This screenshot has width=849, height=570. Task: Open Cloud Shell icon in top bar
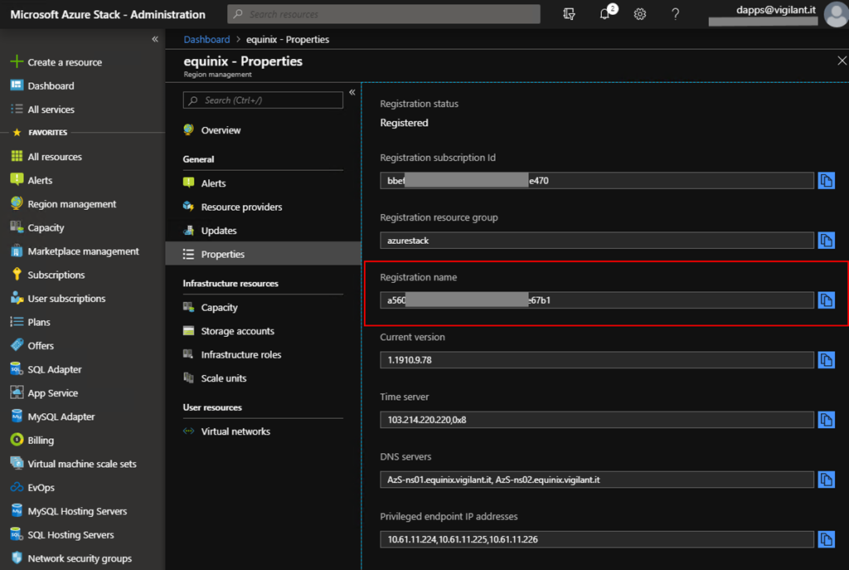569,14
